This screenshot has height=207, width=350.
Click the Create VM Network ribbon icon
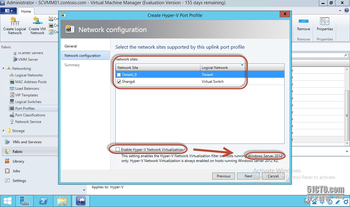pyautogui.click(x=38, y=21)
